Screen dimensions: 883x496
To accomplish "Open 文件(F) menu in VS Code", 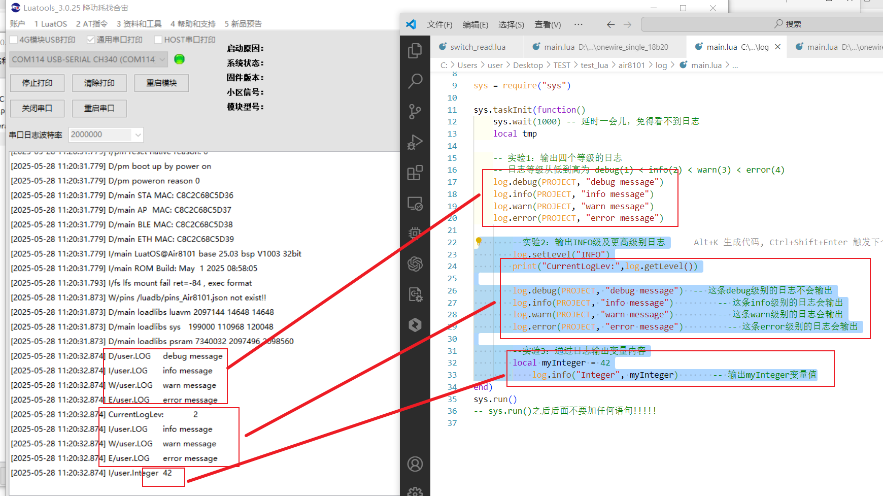I will coord(439,24).
